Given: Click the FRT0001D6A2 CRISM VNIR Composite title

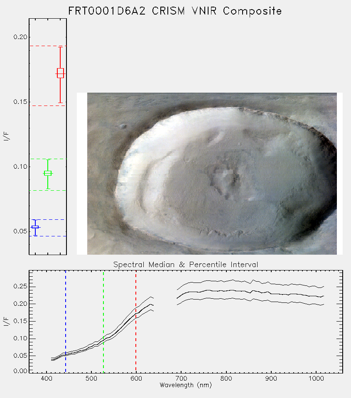Looking at the screenshot, I should click(x=175, y=11).
